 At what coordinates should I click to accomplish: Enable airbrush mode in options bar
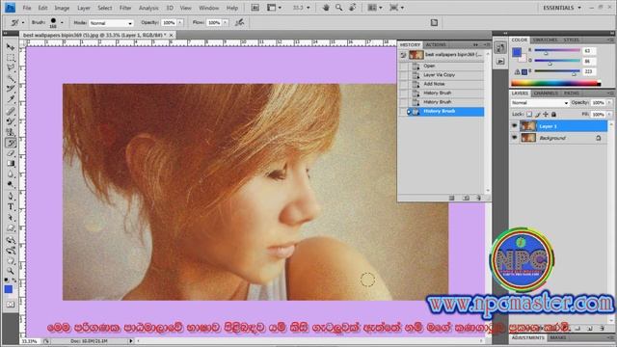[x=239, y=23]
